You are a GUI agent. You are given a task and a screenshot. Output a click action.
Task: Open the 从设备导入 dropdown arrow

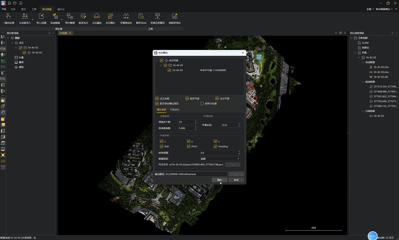pyautogui.click(x=33, y=19)
